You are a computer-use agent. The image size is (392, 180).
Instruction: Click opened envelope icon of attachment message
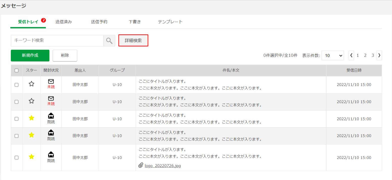pyautogui.click(x=51, y=154)
